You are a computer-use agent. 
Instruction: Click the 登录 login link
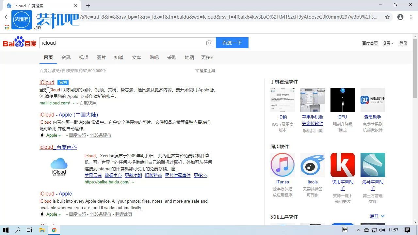[403, 43]
